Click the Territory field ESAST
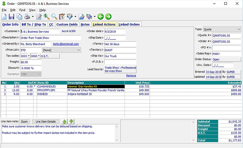This screenshot has height=148, width=243. pyautogui.click(x=120, y=50)
